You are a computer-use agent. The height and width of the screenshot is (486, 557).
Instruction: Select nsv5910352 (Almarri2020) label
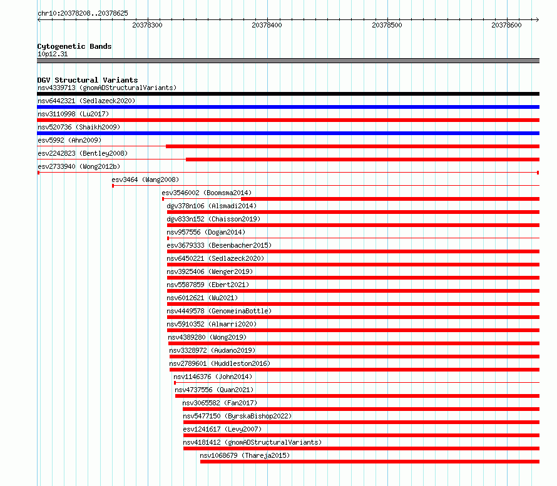pyautogui.click(x=212, y=324)
